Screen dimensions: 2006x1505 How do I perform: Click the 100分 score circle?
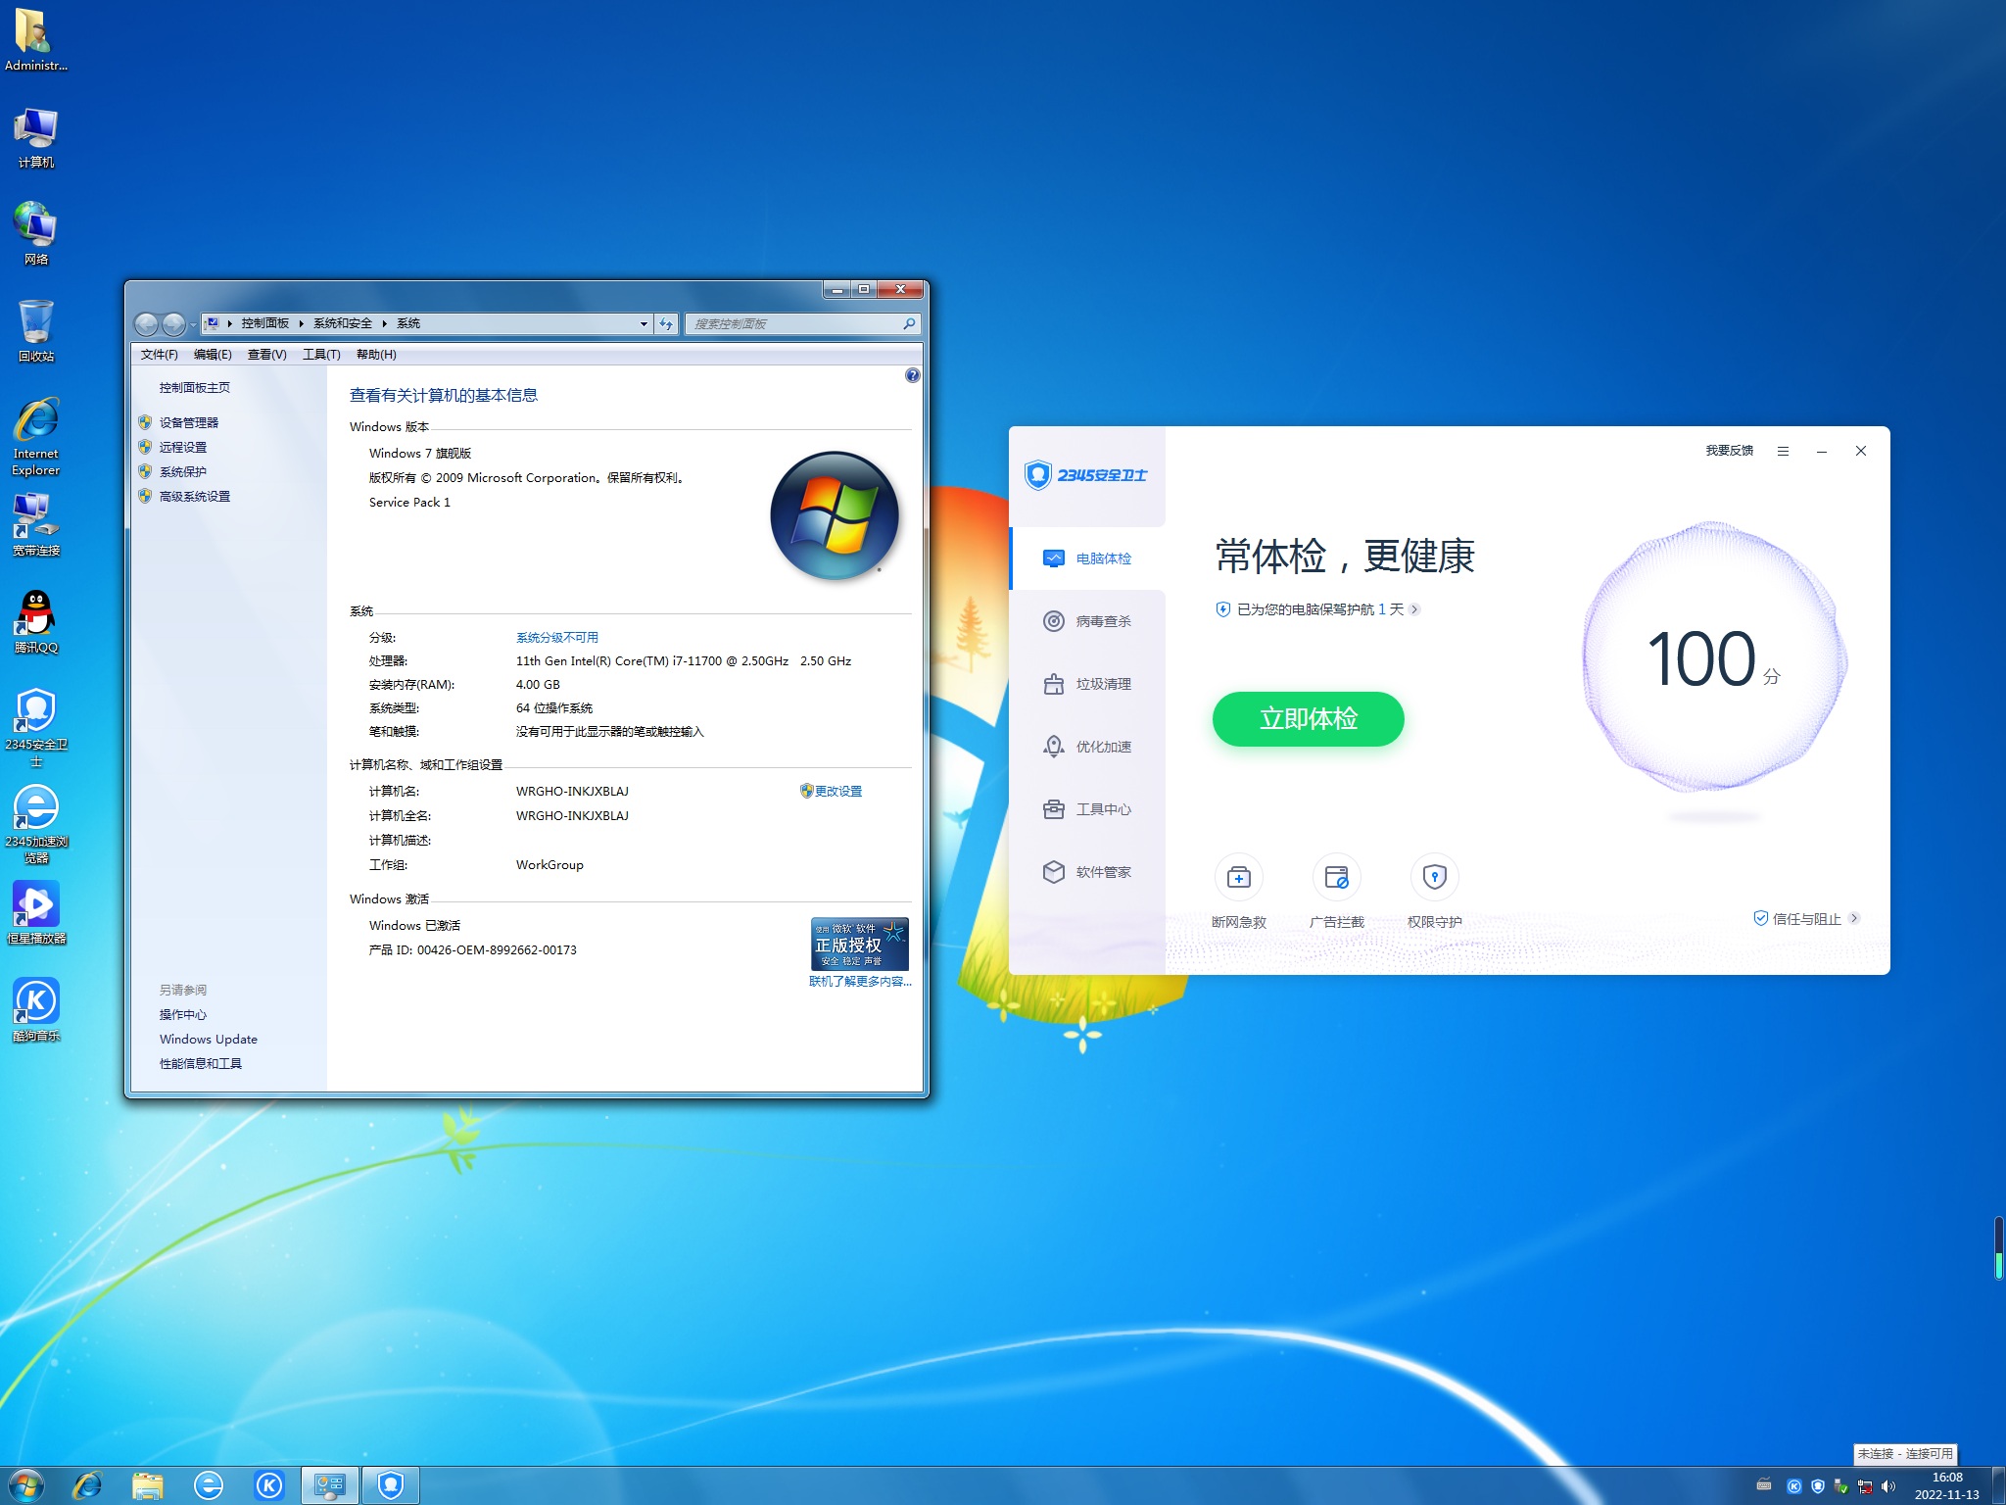point(1714,656)
